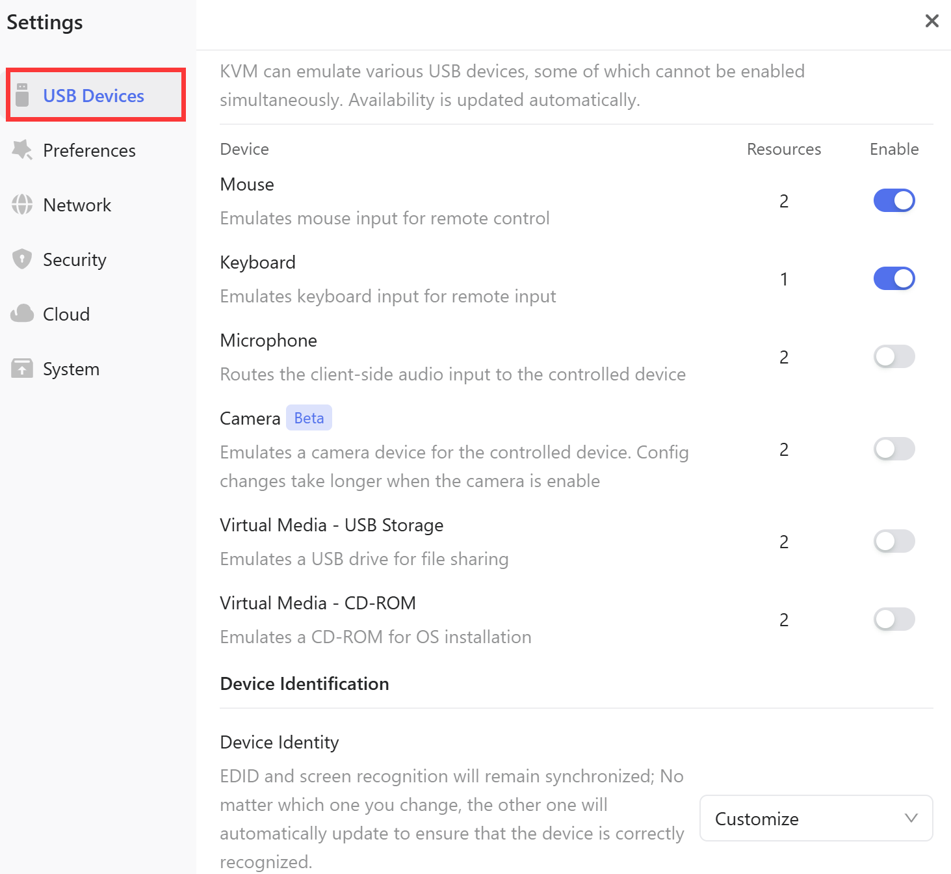Click the Resources column header

(x=784, y=149)
